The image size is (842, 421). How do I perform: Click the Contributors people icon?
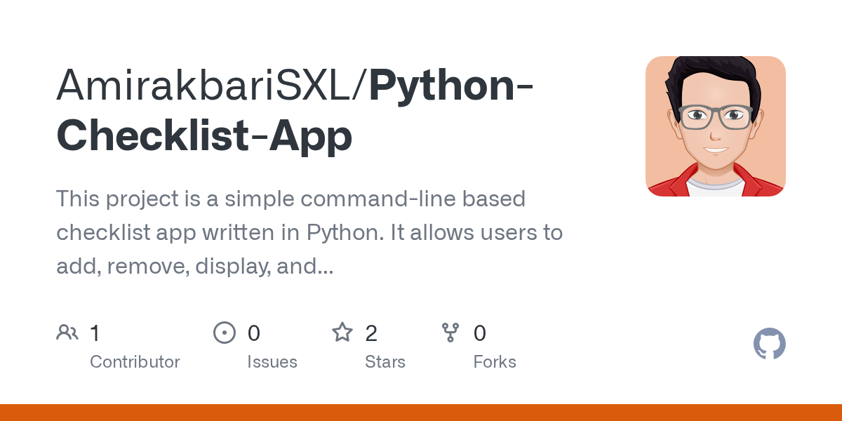click(67, 333)
